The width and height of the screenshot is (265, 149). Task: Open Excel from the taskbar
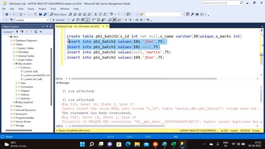coord(173,144)
